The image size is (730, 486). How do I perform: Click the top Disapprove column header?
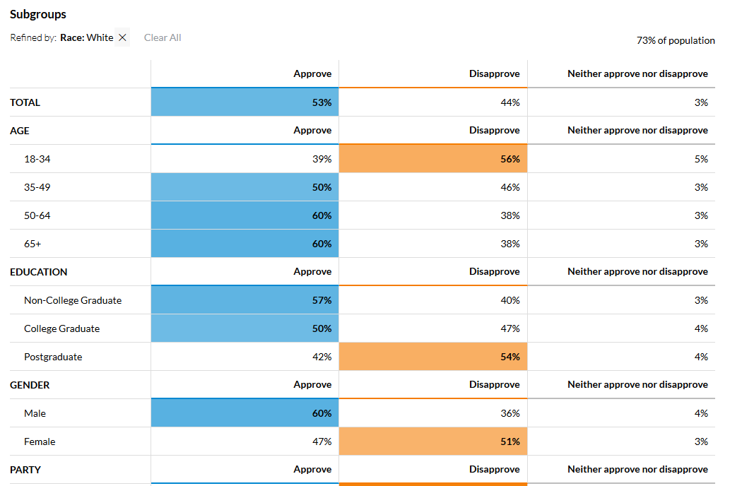point(494,73)
